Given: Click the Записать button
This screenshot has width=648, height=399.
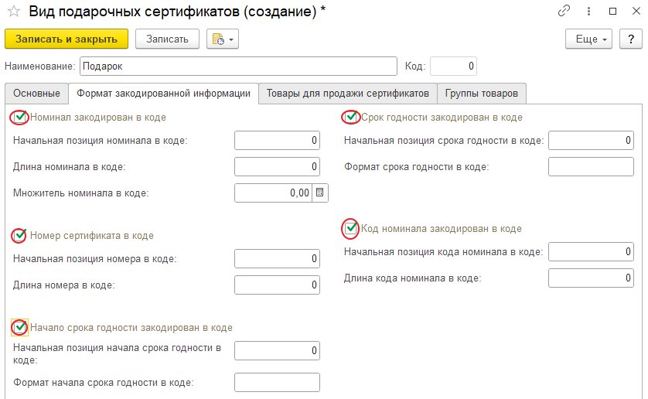Looking at the screenshot, I should pos(167,39).
